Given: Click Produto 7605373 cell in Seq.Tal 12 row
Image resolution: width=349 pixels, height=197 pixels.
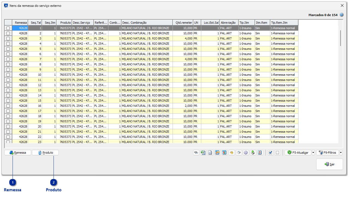Looking at the screenshot, I should tap(64, 85).
